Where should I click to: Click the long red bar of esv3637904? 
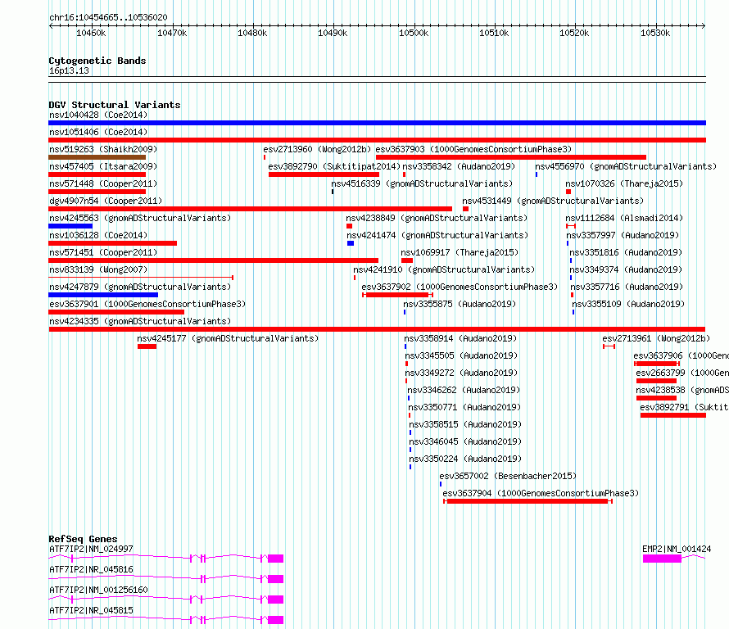pyautogui.click(x=528, y=501)
